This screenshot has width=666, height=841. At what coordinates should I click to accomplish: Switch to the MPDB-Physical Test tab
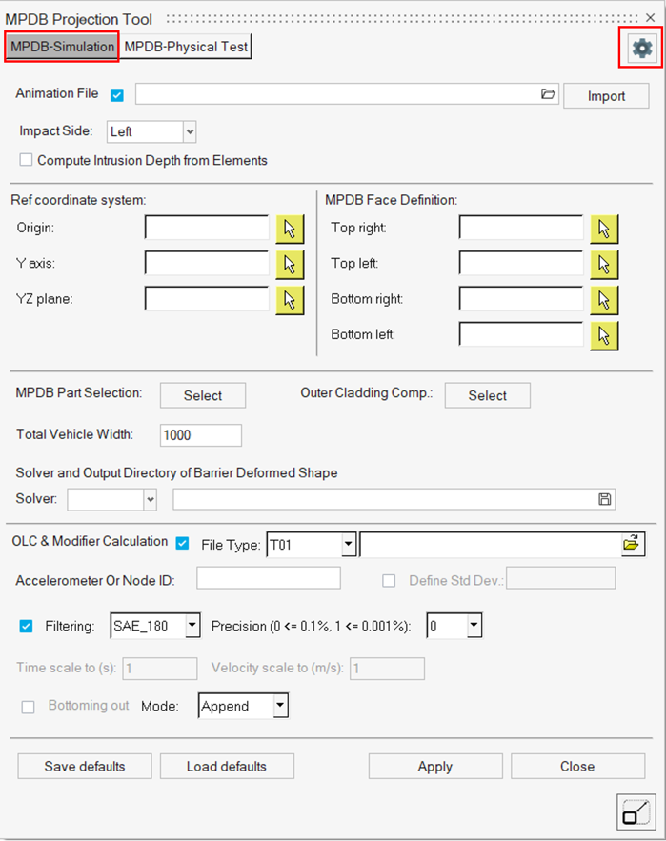pyautogui.click(x=187, y=47)
